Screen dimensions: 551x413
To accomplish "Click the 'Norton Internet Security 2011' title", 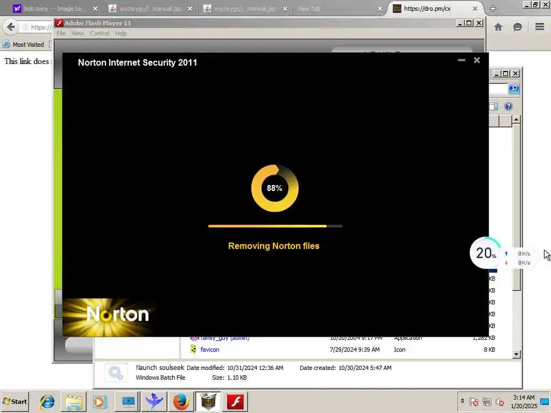I will [x=137, y=62].
